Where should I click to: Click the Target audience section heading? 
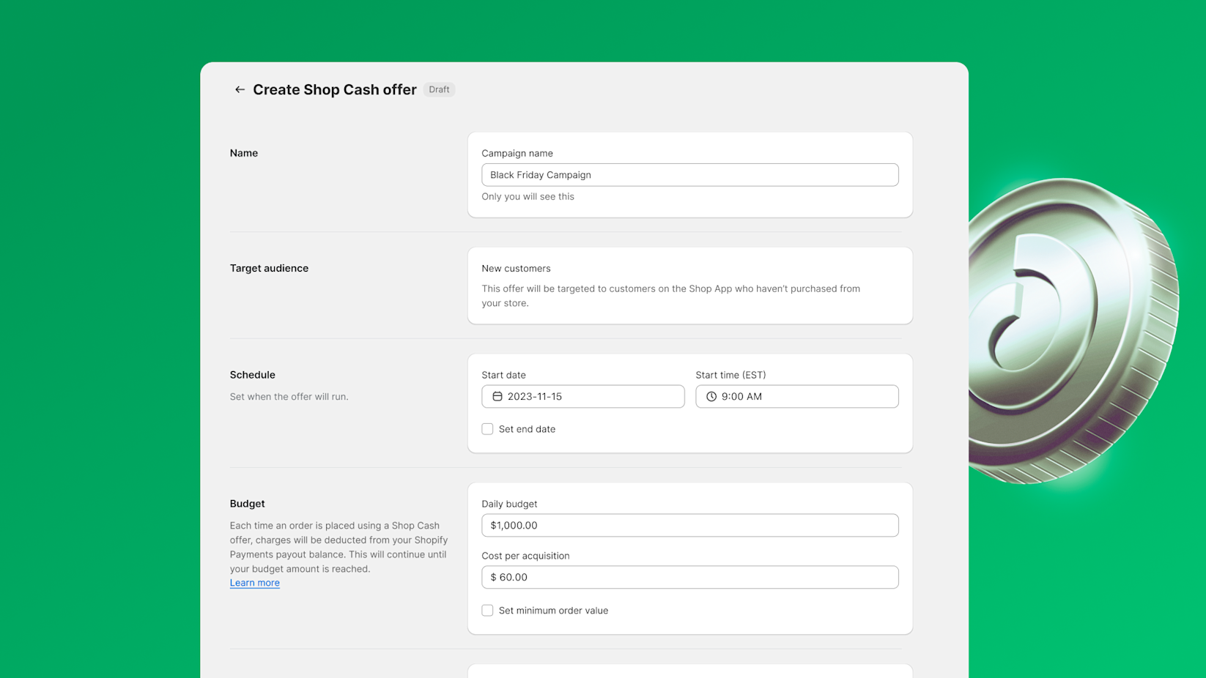coord(269,268)
